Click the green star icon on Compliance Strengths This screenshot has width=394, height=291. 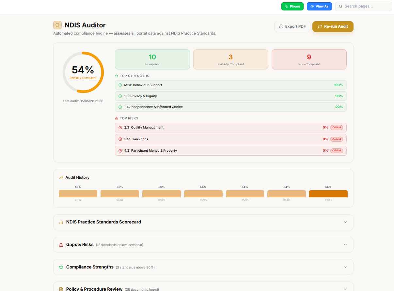[x=61, y=267]
